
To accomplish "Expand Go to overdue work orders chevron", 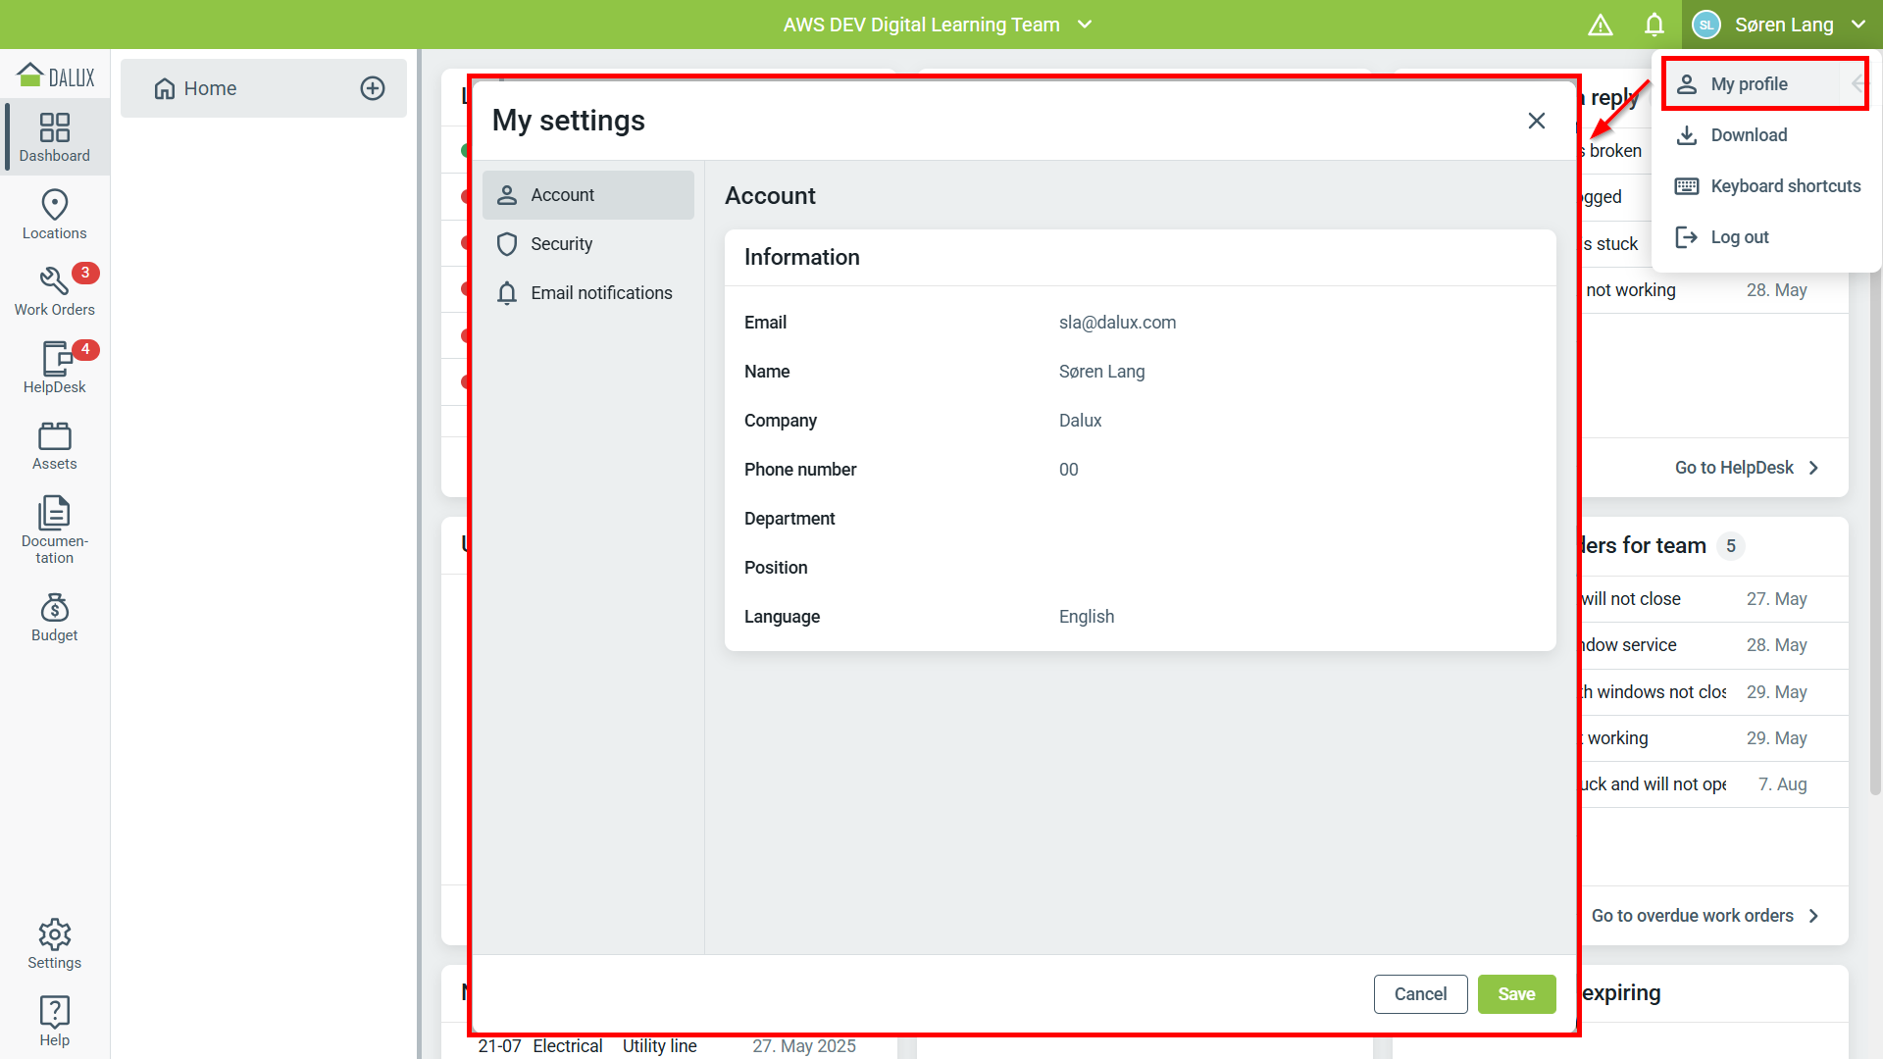I will pyautogui.click(x=1813, y=915).
